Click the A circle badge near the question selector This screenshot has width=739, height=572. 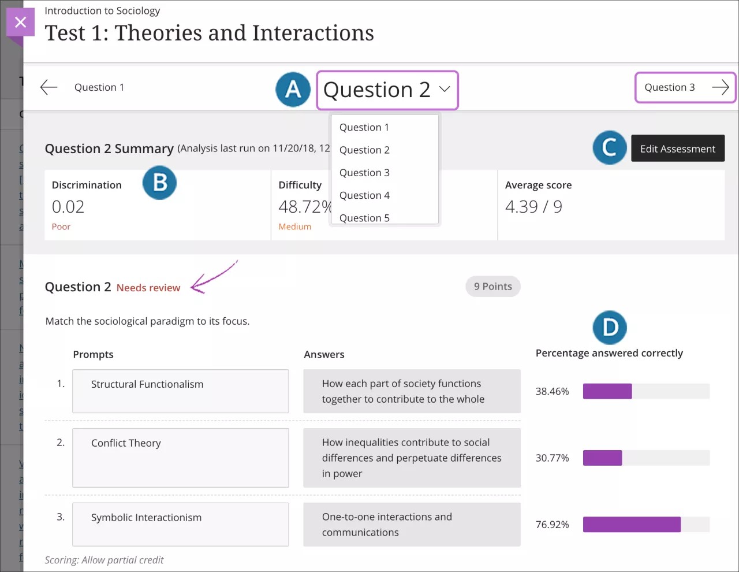tap(293, 90)
